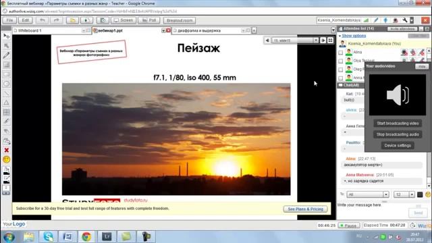Expand the Show options triangle

click(x=340, y=36)
